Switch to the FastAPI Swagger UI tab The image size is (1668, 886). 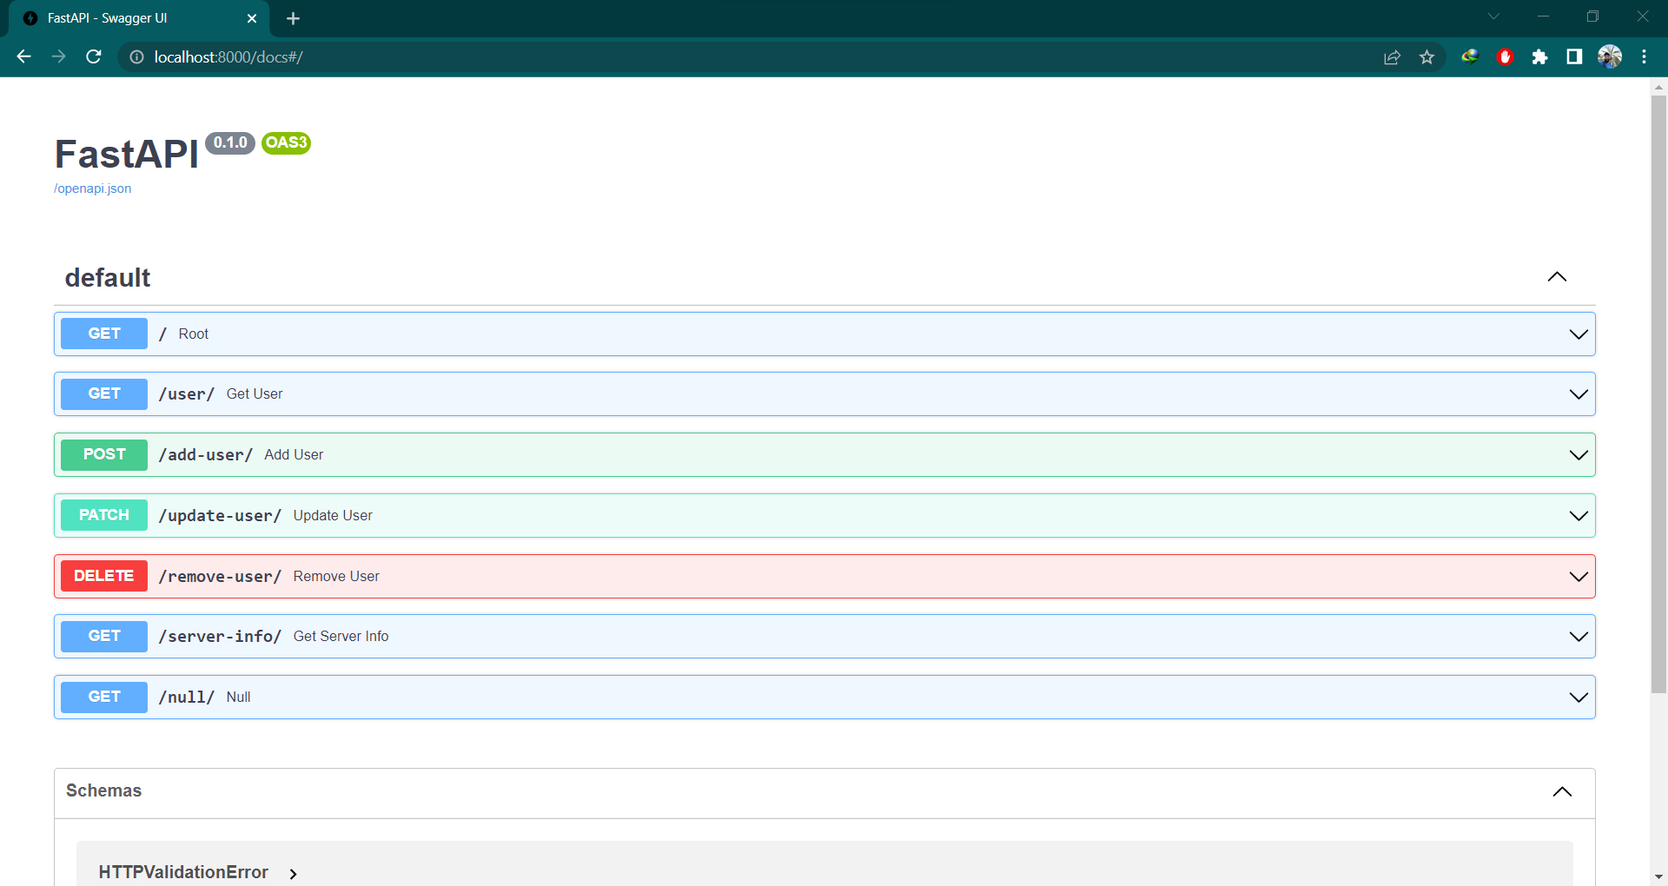[x=122, y=17]
